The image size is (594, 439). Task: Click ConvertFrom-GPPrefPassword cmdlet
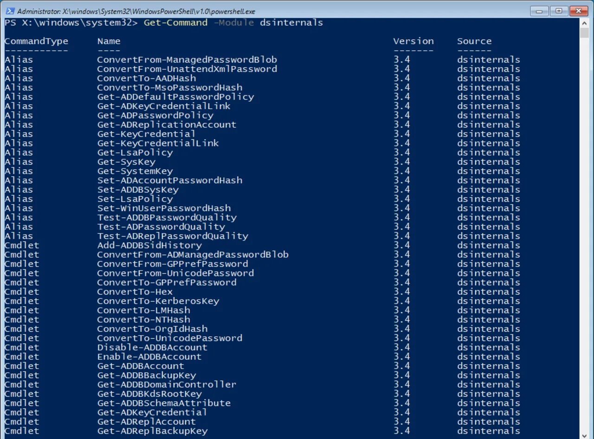pyautogui.click(x=173, y=264)
